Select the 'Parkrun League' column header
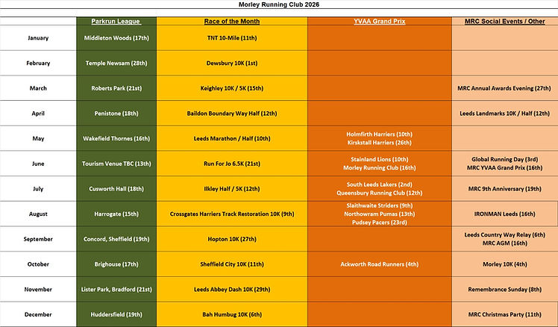Viewport: 558px width, 327px height. pos(116,22)
